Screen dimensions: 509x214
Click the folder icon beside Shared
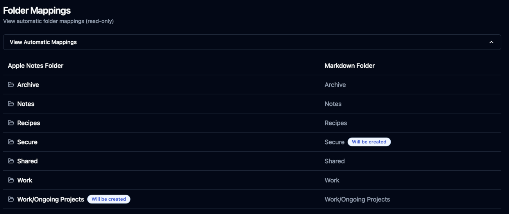(11, 161)
